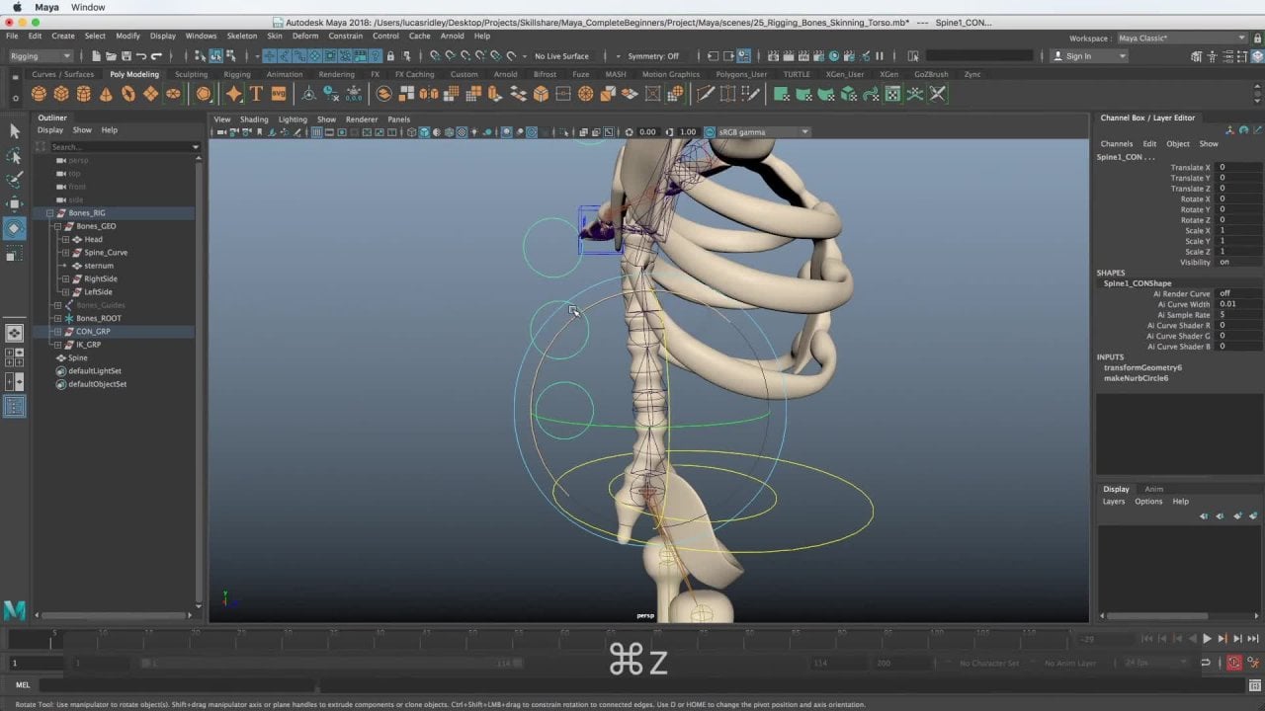
Task: Collapse the Bones_GEO group in Outliner
Action: click(x=57, y=226)
